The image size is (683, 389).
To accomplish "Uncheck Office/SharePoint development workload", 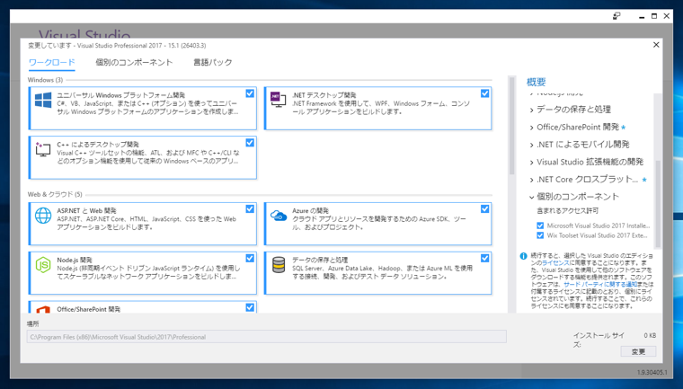I will coord(250,307).
